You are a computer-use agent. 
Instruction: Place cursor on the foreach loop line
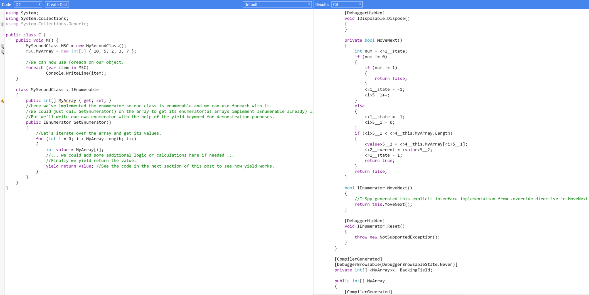pyautogui.click(x=58, y=67)
